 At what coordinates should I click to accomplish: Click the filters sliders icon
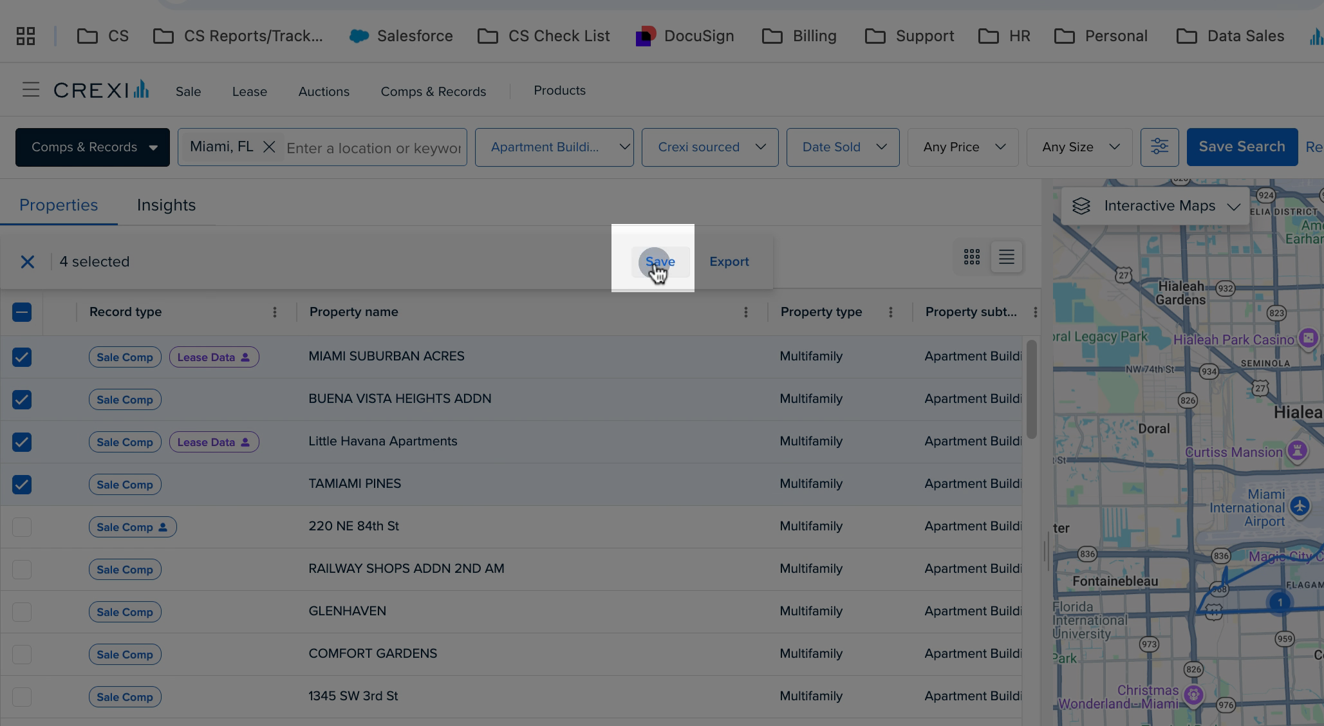click(1159, 147)
